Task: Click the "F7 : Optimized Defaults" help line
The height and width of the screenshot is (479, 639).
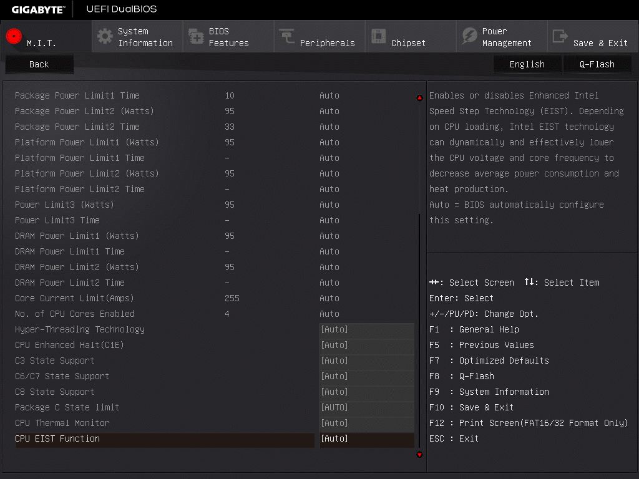Action: pyautogui.click(x=489, y=361)
